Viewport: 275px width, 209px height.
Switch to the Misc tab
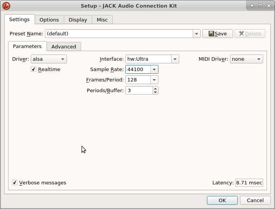click(x=102, y=20)
